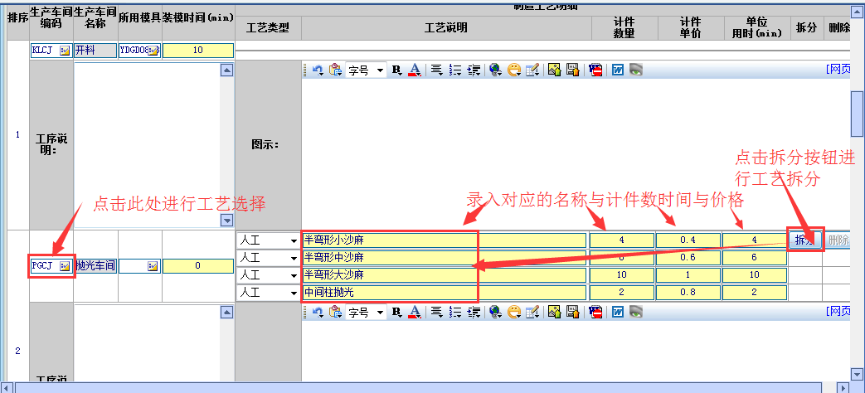Click unit price field showing 0.8

pos(688,293)
